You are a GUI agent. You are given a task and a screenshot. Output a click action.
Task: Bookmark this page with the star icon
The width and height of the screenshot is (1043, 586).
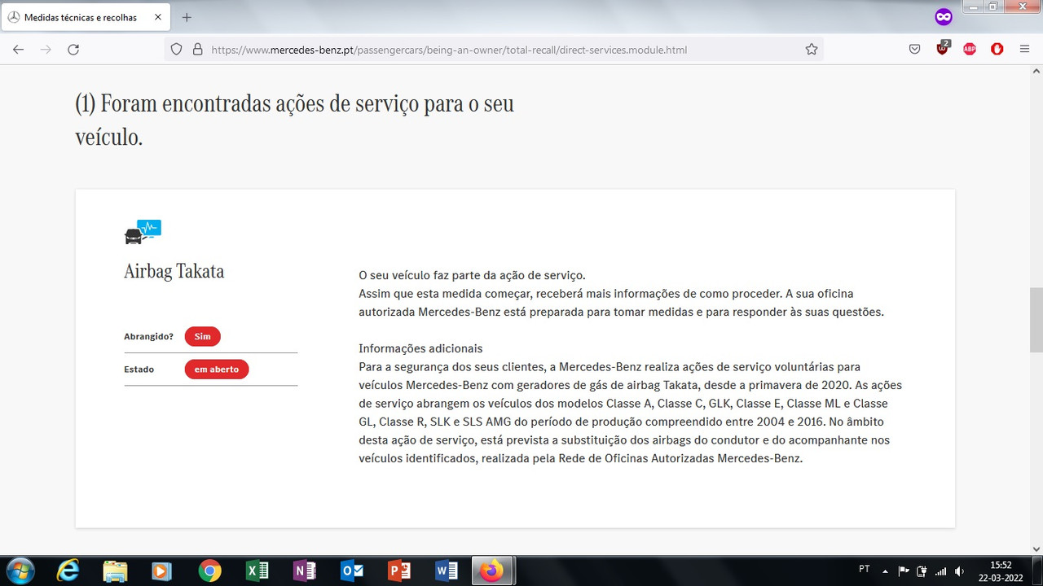click(x=812, y=50)
